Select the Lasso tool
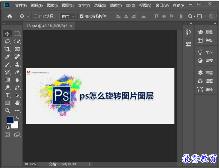This screenshot has height=168, width=219. tap(7, 42)
